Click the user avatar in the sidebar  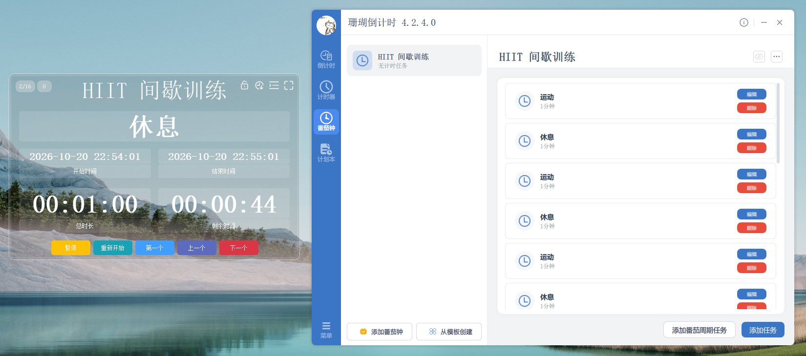click(326, 25)
